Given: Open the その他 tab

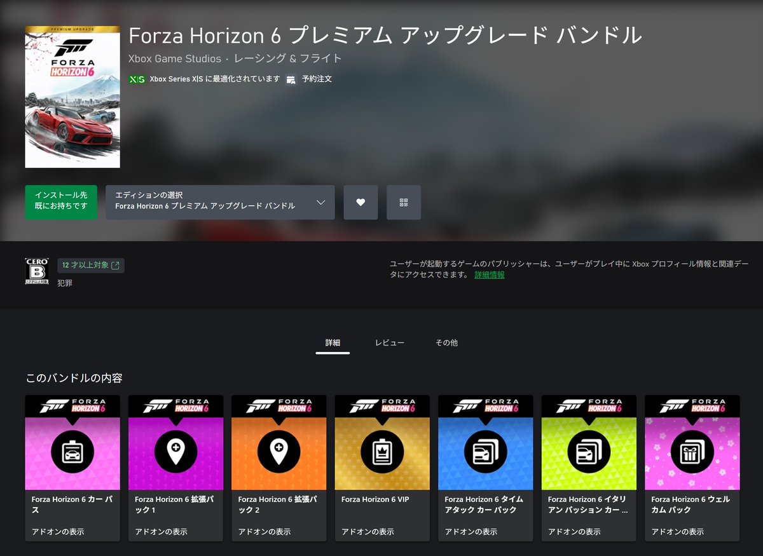Looking at the screenshot, I should coord(446,343).
